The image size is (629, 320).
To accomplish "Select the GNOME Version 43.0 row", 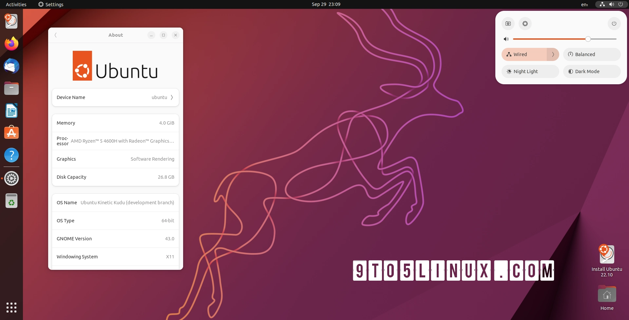I will click(115, 239).
